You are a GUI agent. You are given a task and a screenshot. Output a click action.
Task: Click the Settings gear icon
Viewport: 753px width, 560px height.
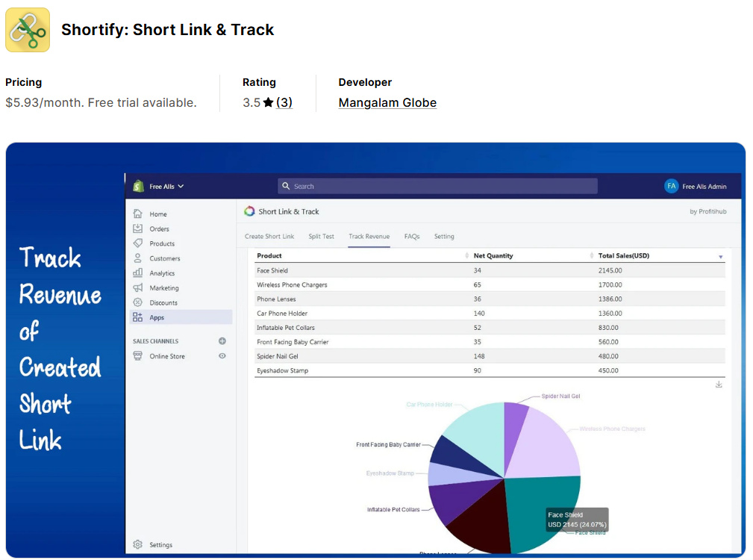click(138, 544)
